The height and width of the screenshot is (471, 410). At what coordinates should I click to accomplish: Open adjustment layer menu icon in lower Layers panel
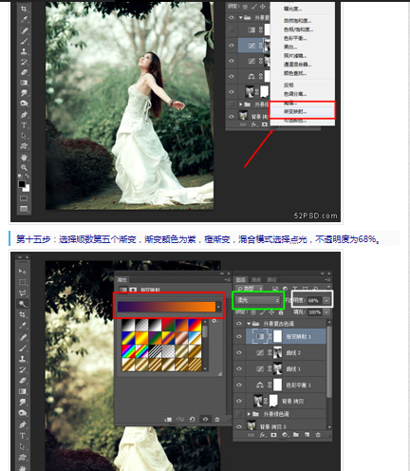point(285,435)
